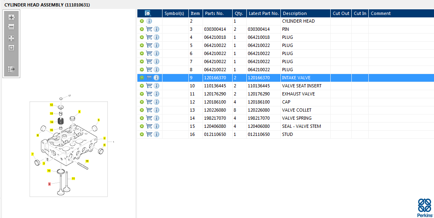
Task: Click part number 120226080
Action: coord(215,110)
